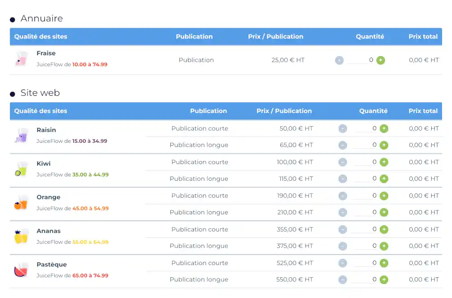
Task: Click JuiceFlow range 45.00 à 54.99
Action: tap(90, 208)
